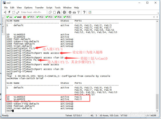Switch to the sw session tab

coord(9,17)
